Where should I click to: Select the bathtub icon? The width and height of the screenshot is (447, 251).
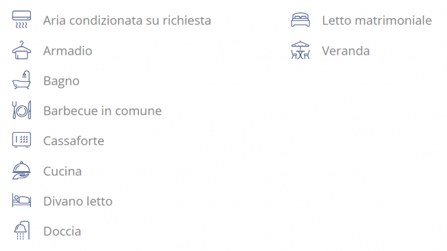(x=22, y=81)
